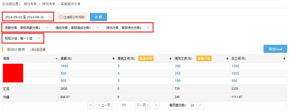Click summary total 3335

pos(235,89)
